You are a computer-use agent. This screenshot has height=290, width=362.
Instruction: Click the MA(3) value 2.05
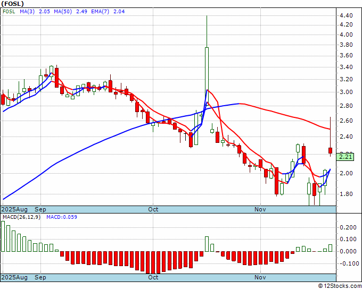45,11
